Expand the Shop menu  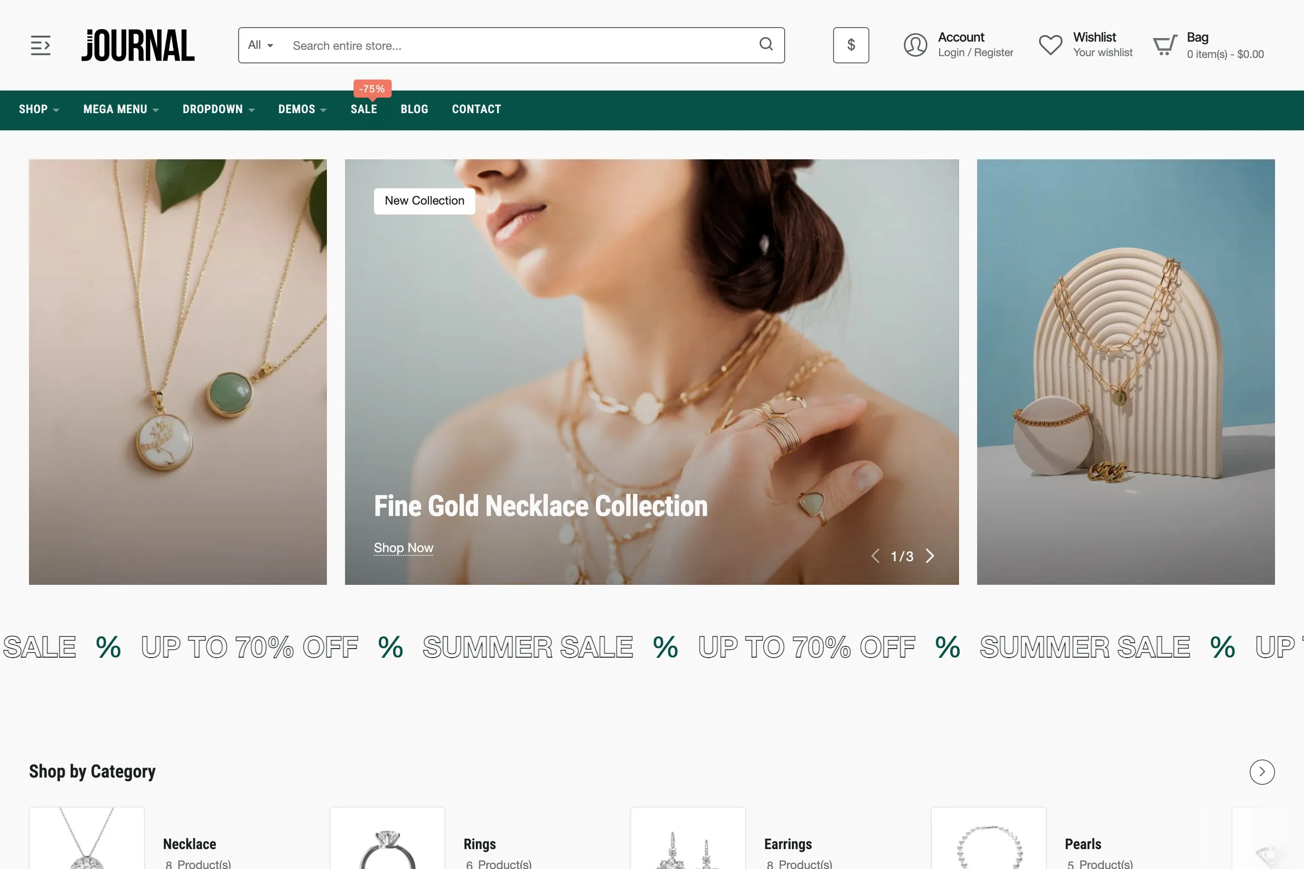[39, 109]
